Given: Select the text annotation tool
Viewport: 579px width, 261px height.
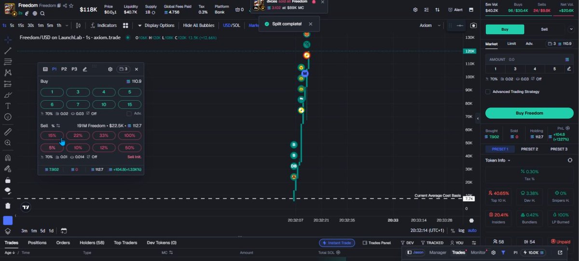Looking at the screenshot, I should 8,106.
